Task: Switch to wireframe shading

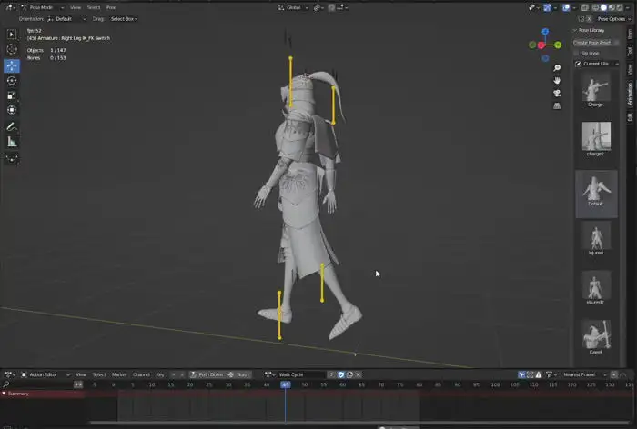Action: coord(595,7)
